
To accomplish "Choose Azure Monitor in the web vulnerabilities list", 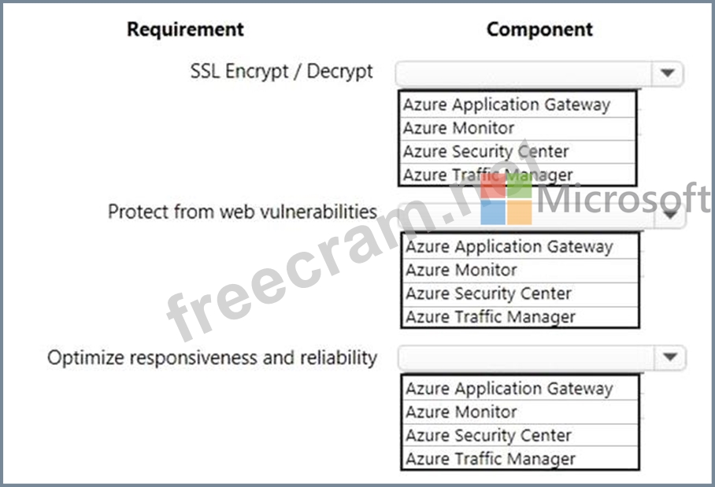I will click(520, 271).
